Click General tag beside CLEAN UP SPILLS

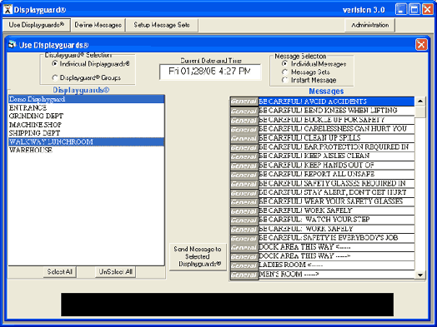coord(244,138)
